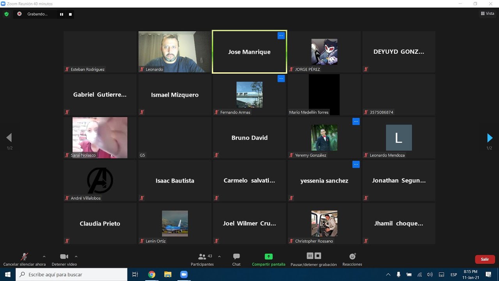Click the G5 participant label
Viewport: 499px width, 281px height.
[x=142, y=155]
